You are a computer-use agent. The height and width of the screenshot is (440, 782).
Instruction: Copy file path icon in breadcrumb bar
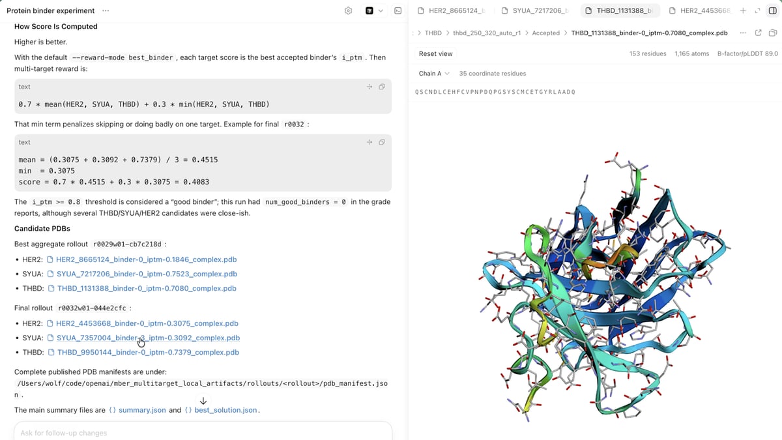coord(773,33)
